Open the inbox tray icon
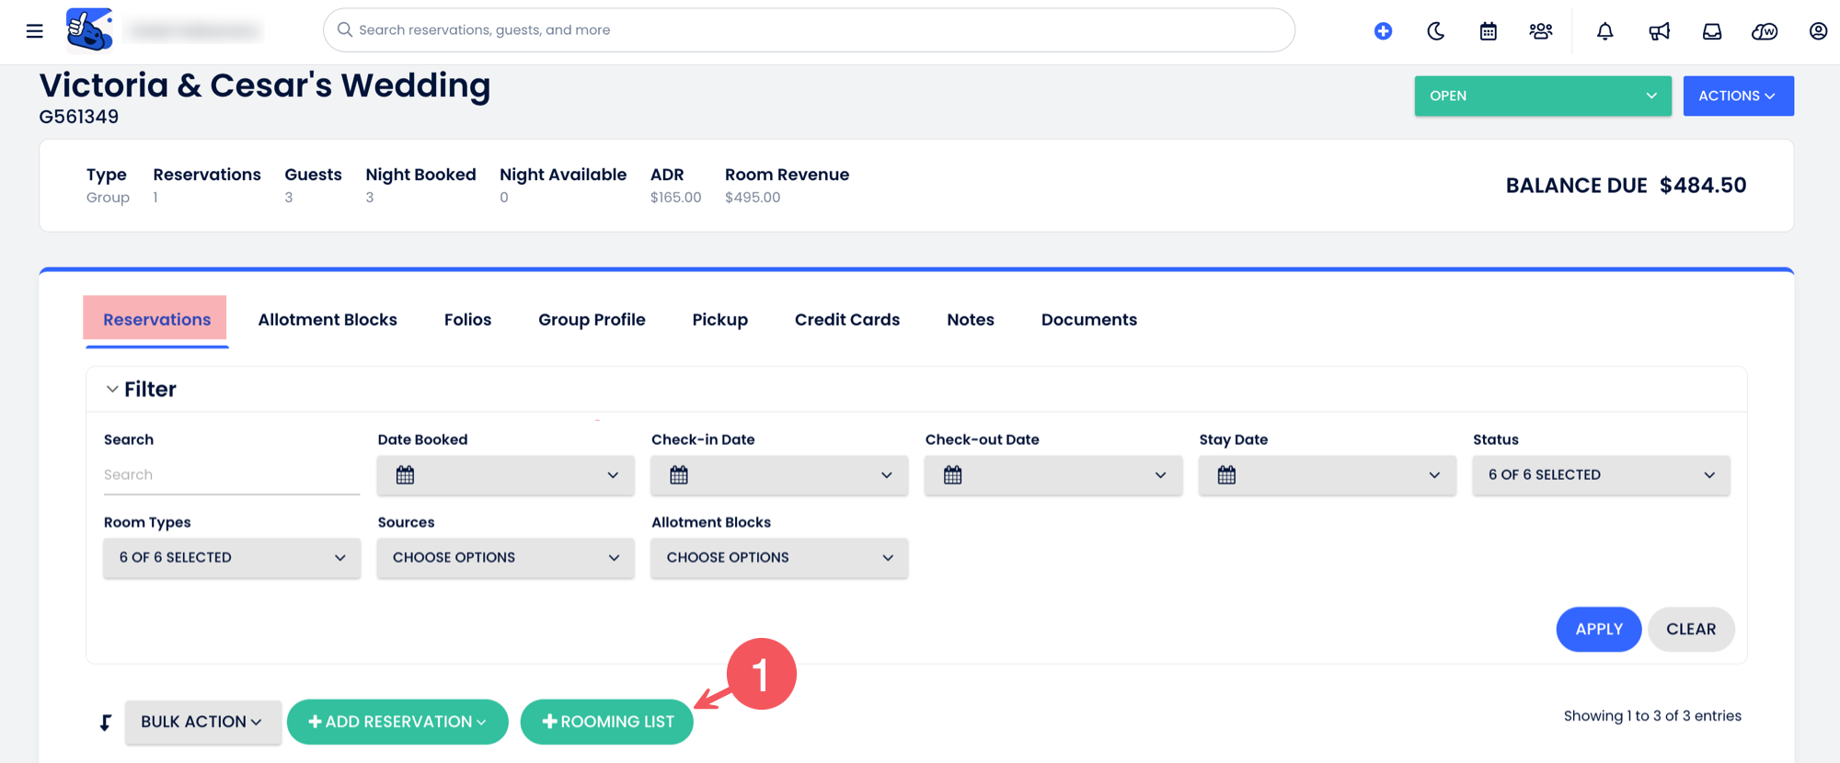Screen dimensions: 1840x763 pyautogui.click(x=1711, y=31)
